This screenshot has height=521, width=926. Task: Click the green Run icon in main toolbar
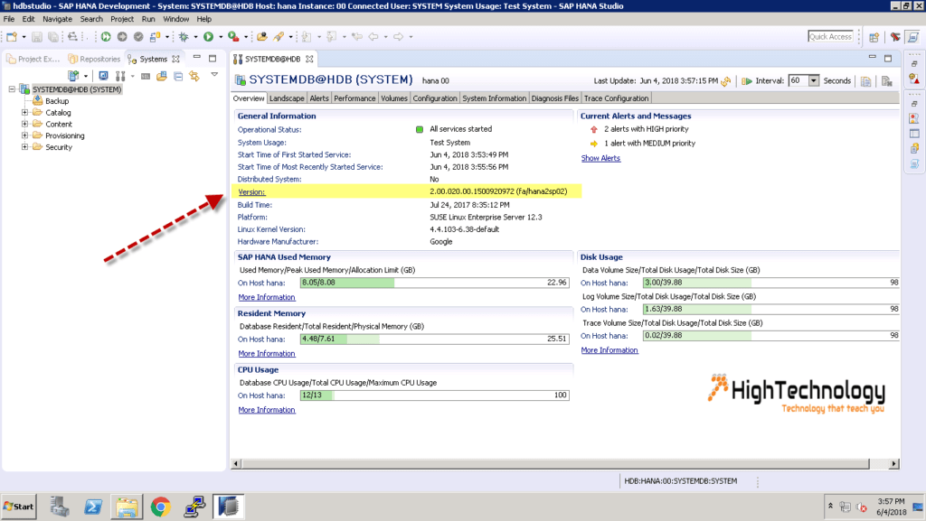click(208, 37)
